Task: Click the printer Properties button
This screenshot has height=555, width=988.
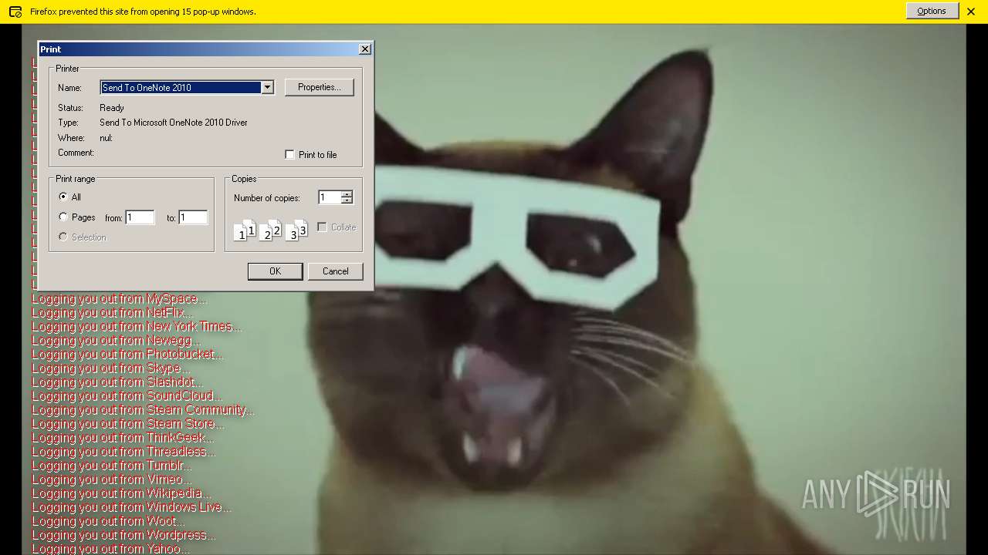Action: click(320, 87)
